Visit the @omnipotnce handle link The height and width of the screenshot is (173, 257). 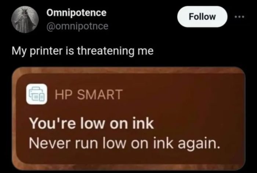(x=77, y=26)
